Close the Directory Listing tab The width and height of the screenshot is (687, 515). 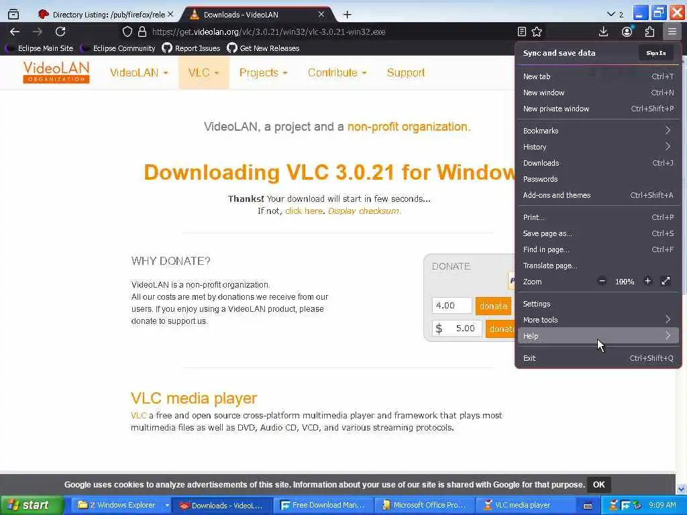[x=170, y=14]
